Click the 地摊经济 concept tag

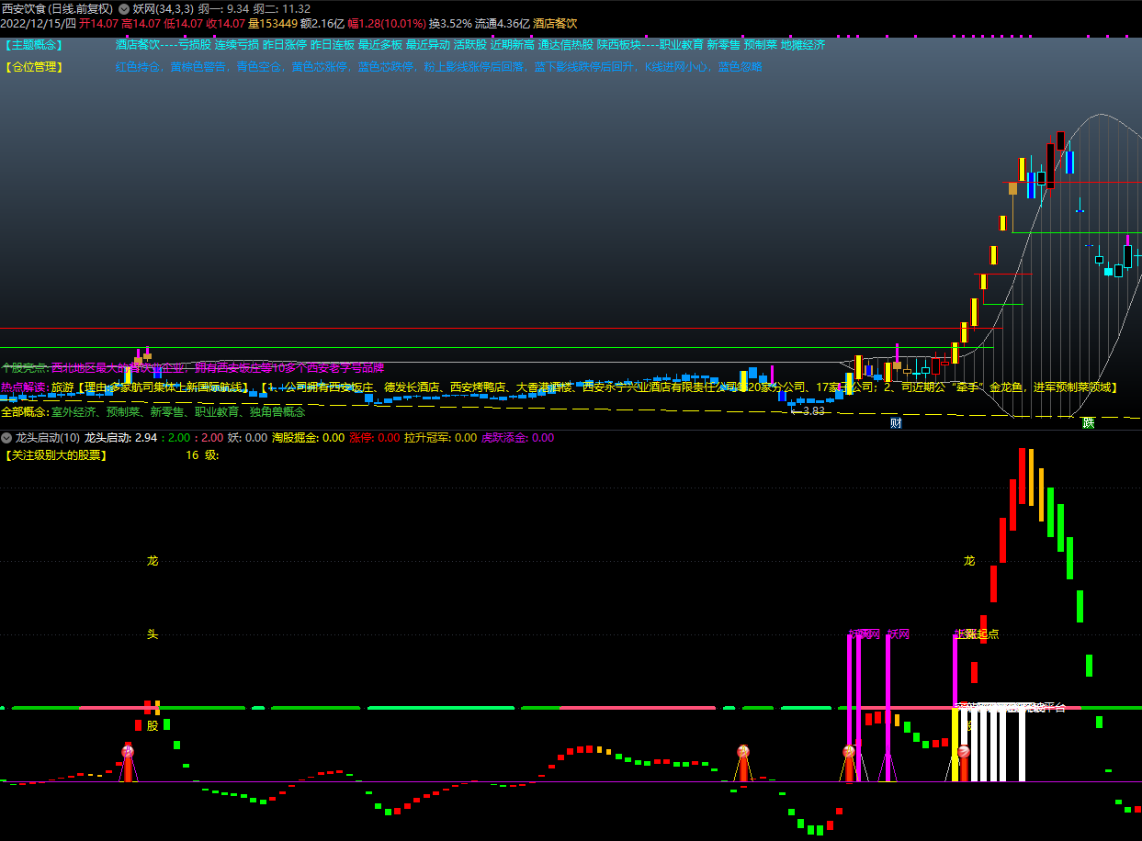(803, 44)
